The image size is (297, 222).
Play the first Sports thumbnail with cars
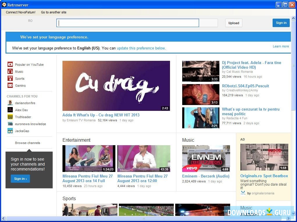pos(90,210)
